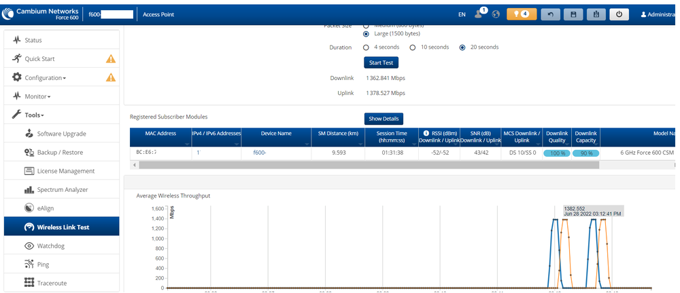Choose the 10 seconds duration option
680x293 pixels.
[x=413, y=47]
